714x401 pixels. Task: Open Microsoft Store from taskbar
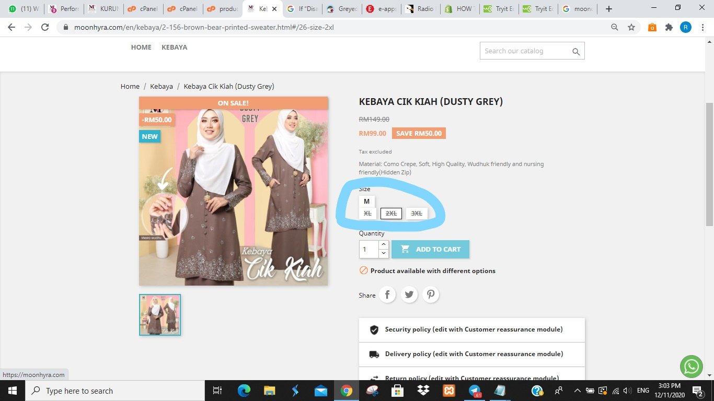[x=397, y=391]
